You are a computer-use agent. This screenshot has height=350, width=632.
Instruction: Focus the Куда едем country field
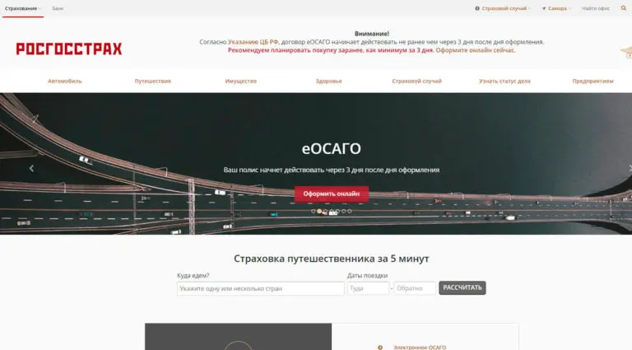pos(260,289)
